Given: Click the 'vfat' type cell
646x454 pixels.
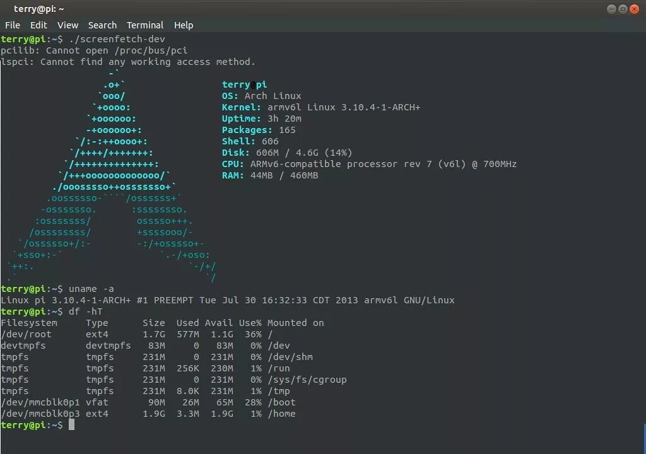Looking at the screenshot, I should (x=97, y=402).
